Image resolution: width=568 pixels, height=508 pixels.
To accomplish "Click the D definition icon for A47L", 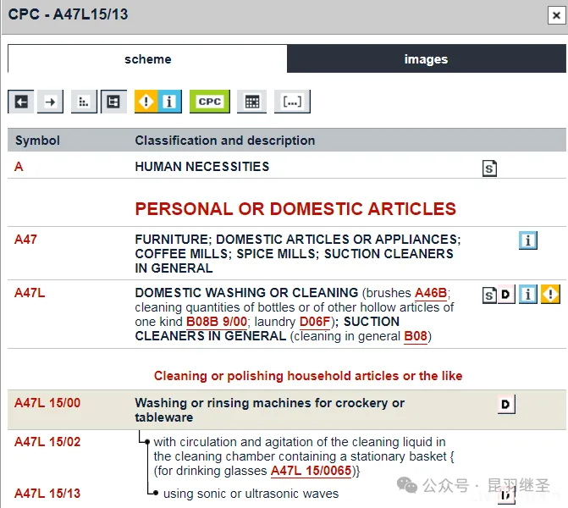I will pos(506,295).
